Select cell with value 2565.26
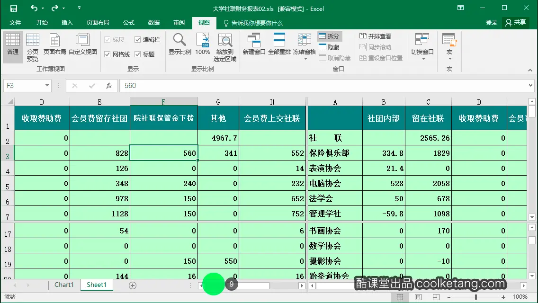Viewport: 538px width, 303px height. pos(428,138)
